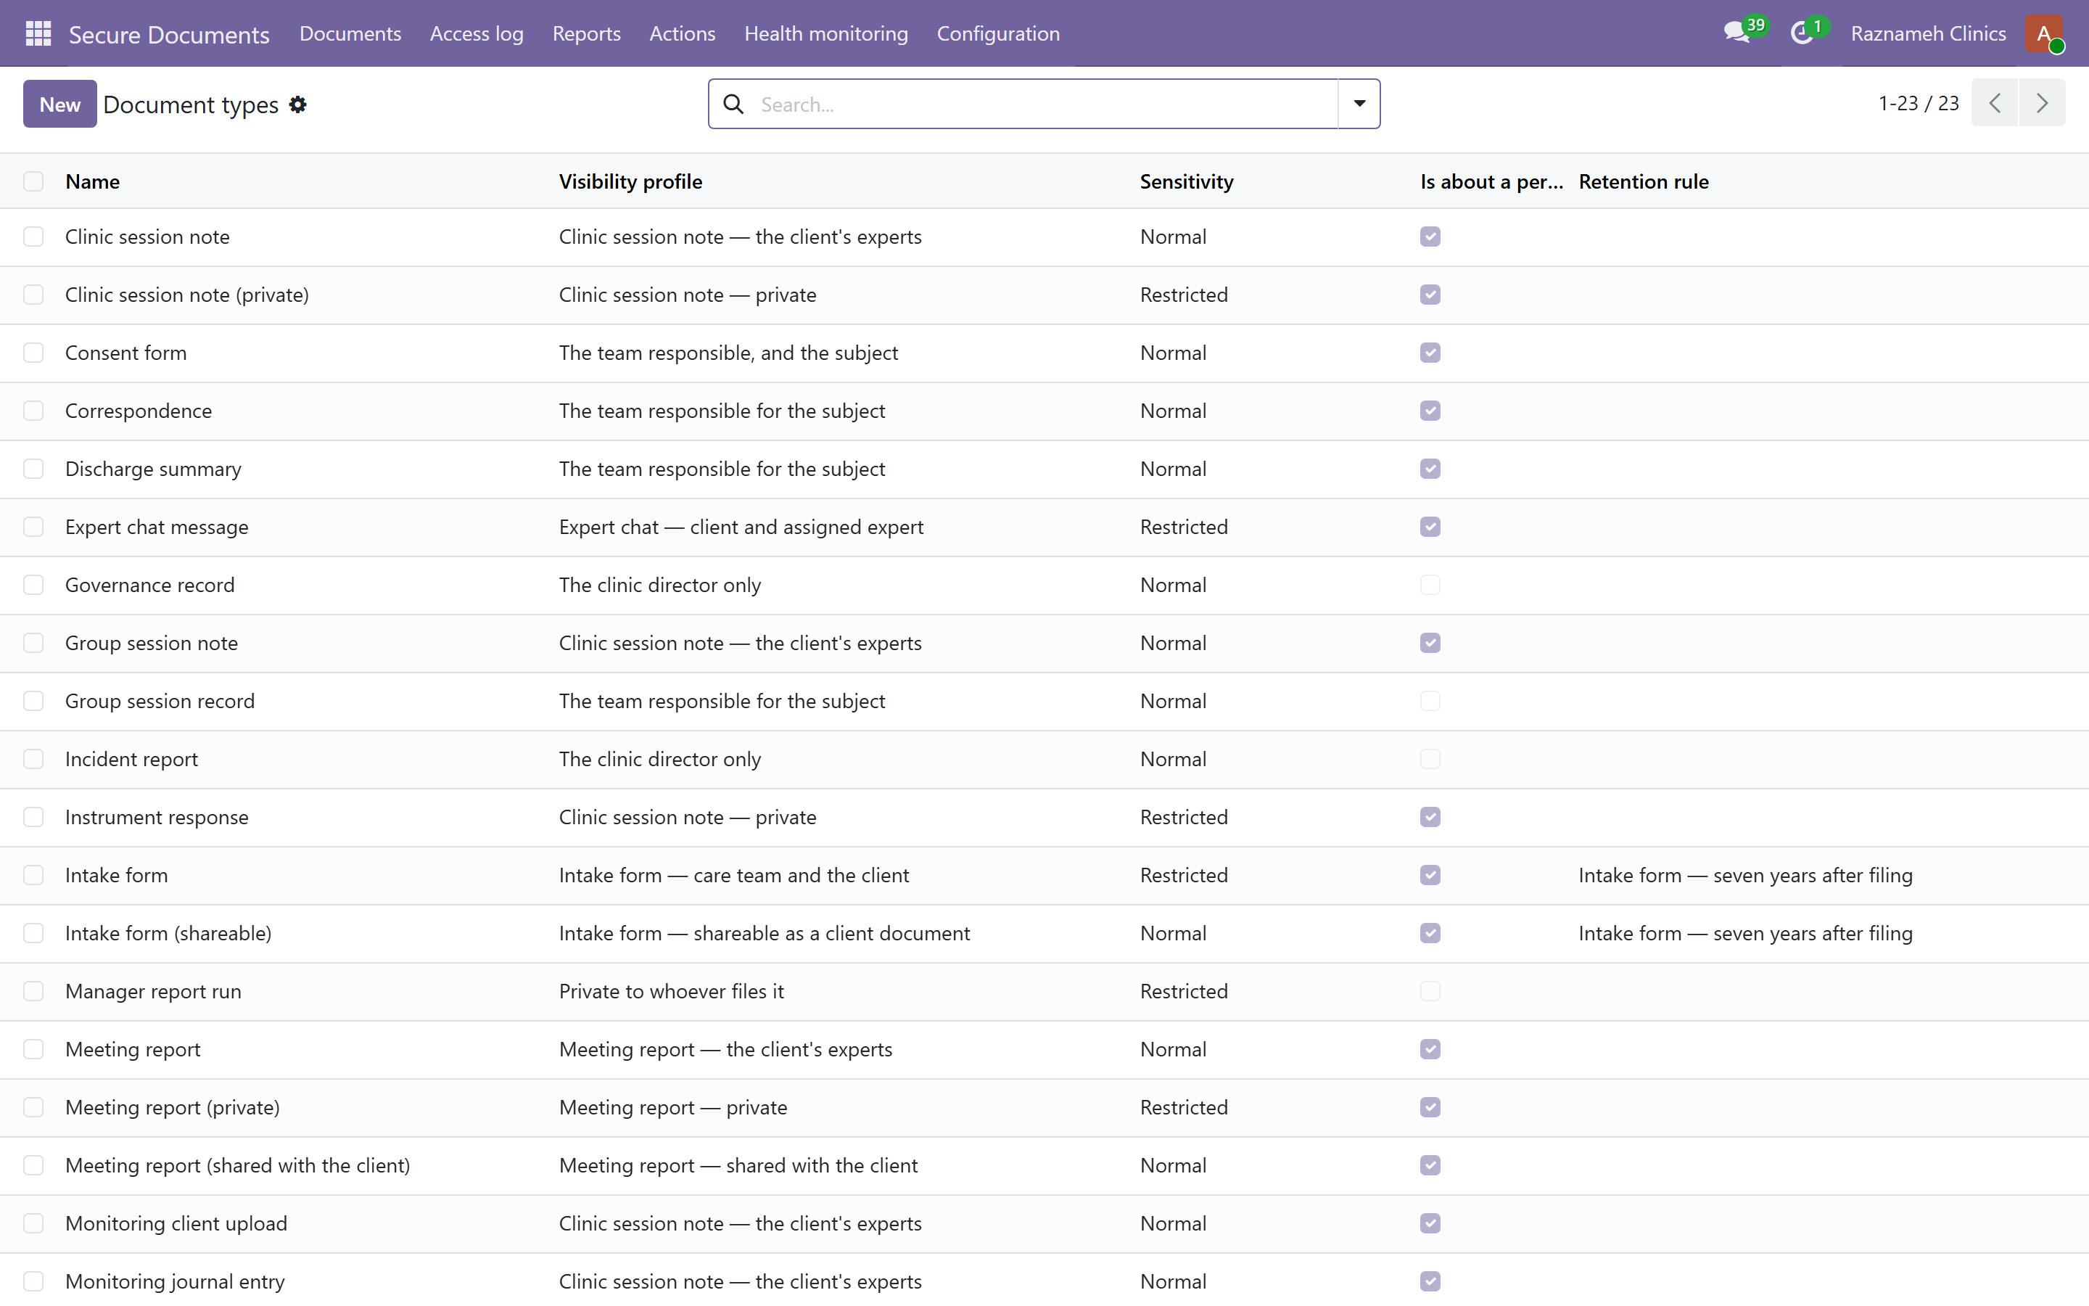The height and width of the screenshot is (1306, 2089).
Task: Toggle 'Is about a person' for Expert chat message
Action: tap(1430, 527)
